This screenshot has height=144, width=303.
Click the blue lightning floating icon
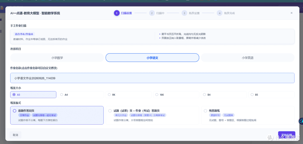pyautogui.click(x=301, y=121)
